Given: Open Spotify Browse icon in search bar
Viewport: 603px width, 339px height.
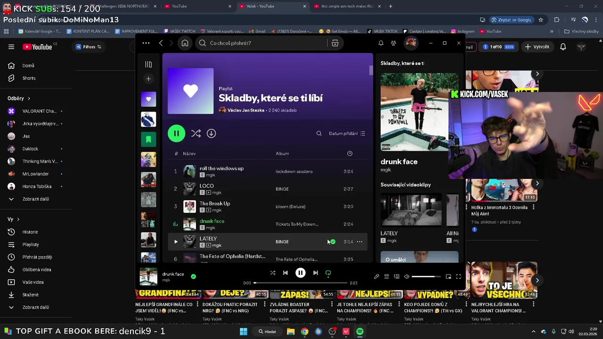Looking at the screenshot, I should 335,43.
